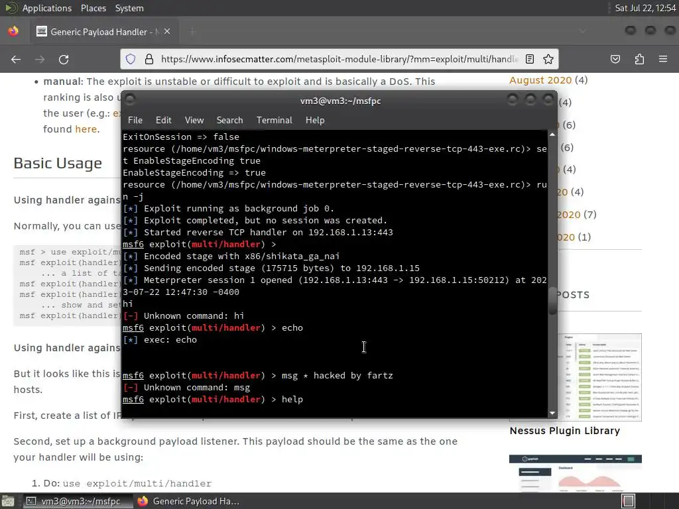Click terminal scrollbar down arrow
The width and height of the screenshot is (679, 509).
pyautogui.click(x=552, y=414)
